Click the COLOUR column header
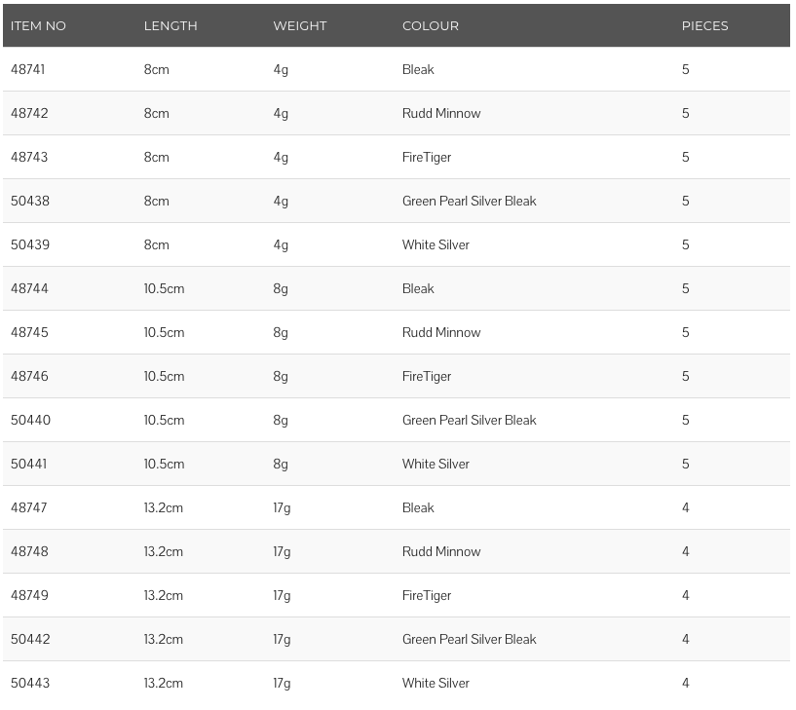 click(430, 26)
